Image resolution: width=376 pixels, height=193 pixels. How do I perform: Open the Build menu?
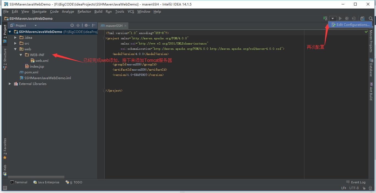pos(98,12)
